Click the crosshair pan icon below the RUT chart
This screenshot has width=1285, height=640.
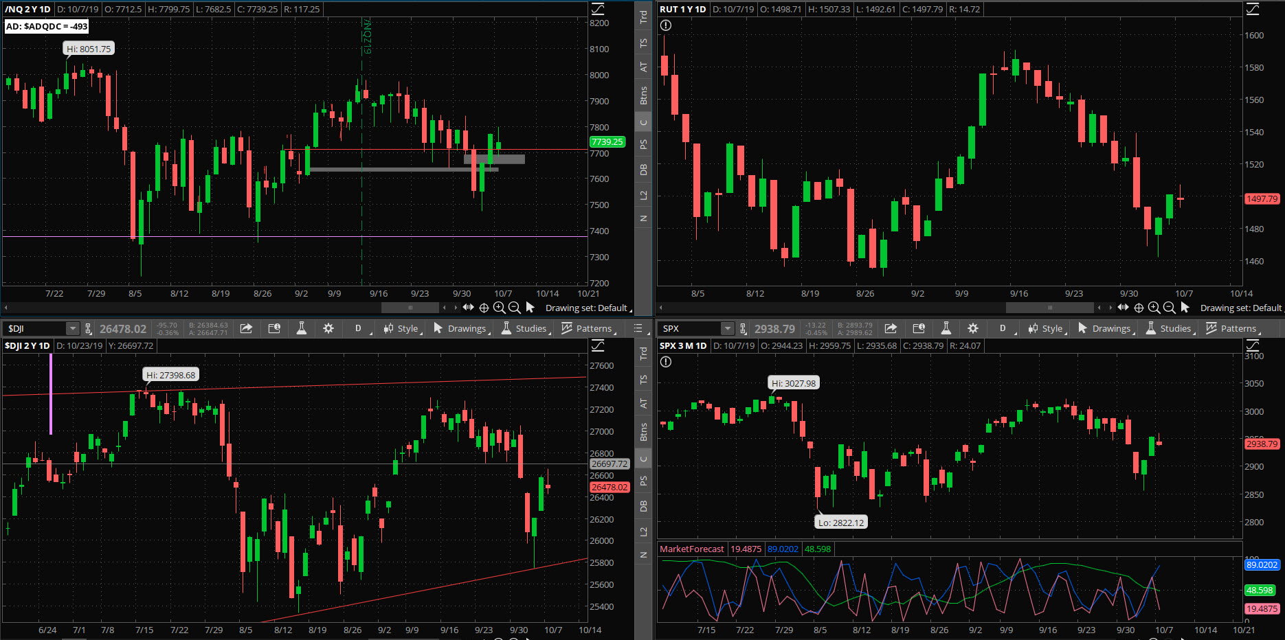click(x=1139, y=308)
